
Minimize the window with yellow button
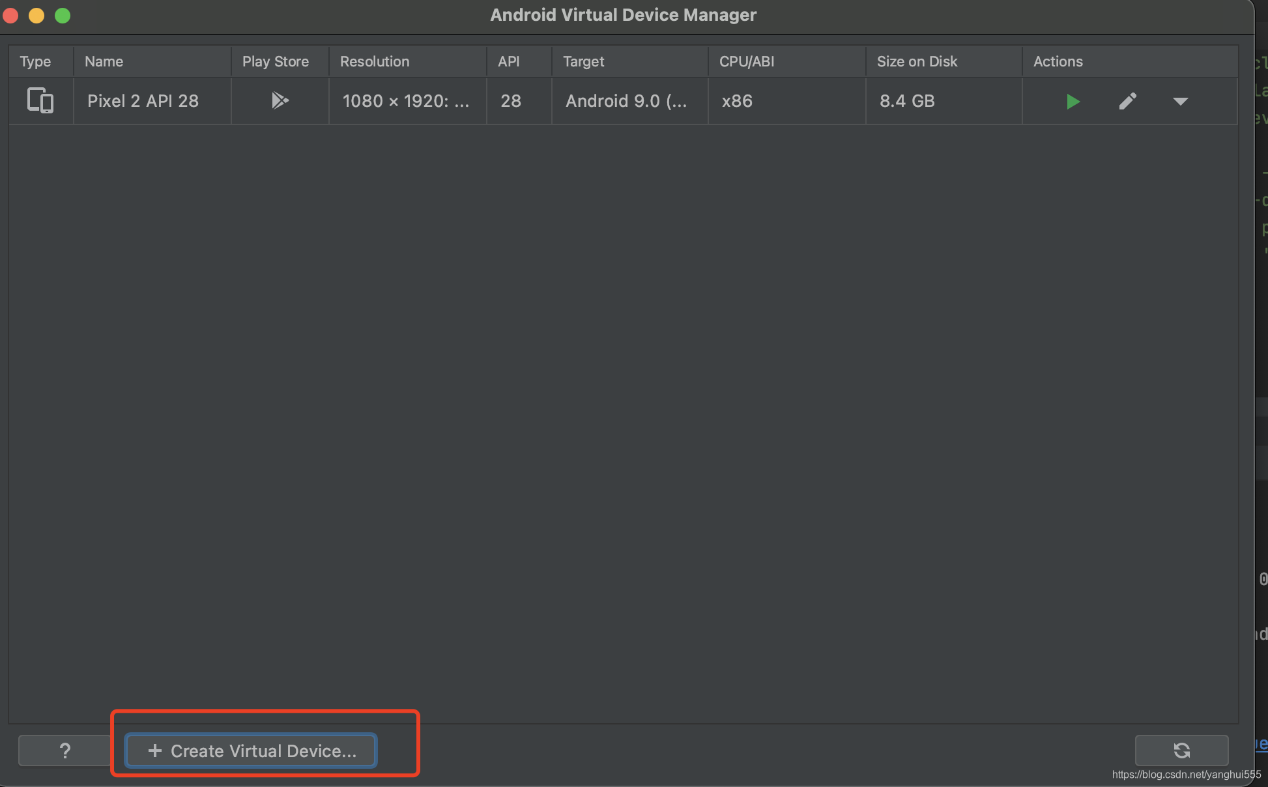click(36, 15)
